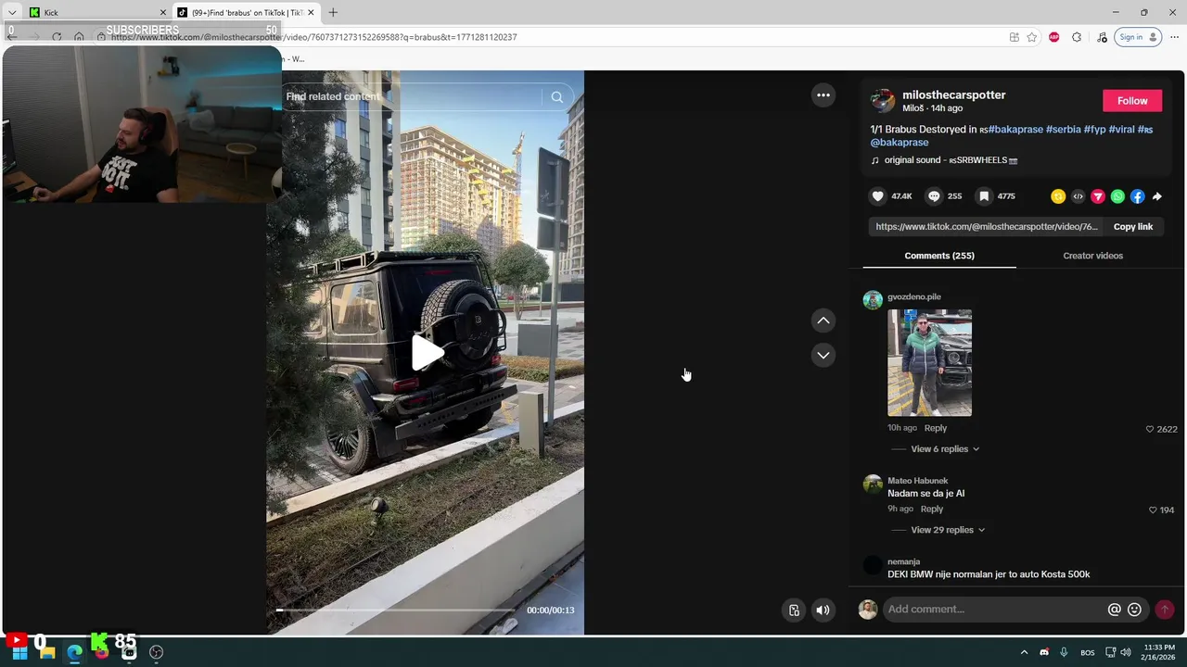Share the video to WhatsApp
The image size is (1187, 667).
pos(1117,196)
